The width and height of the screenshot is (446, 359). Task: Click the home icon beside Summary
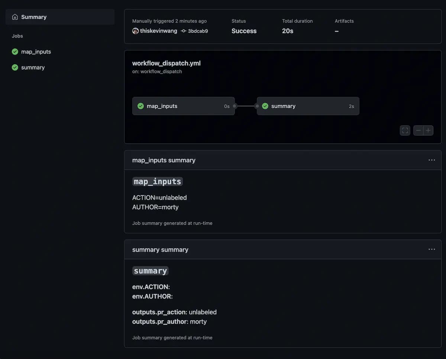15,17
